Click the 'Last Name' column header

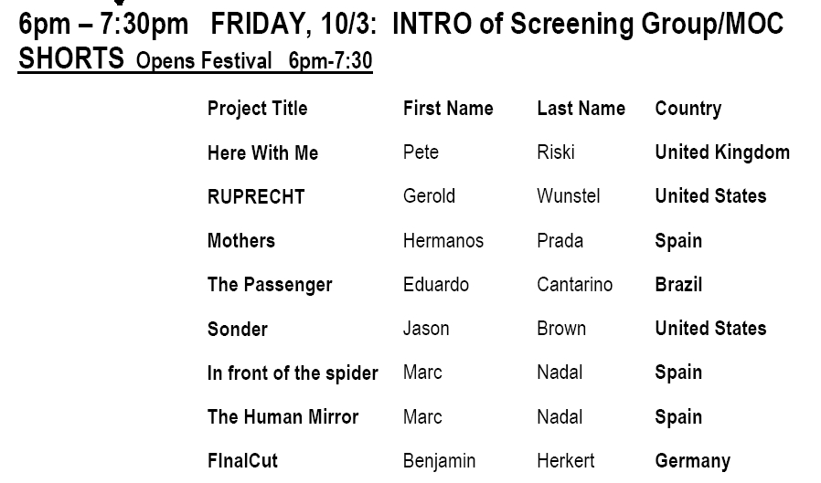click(x=581, y=109)
